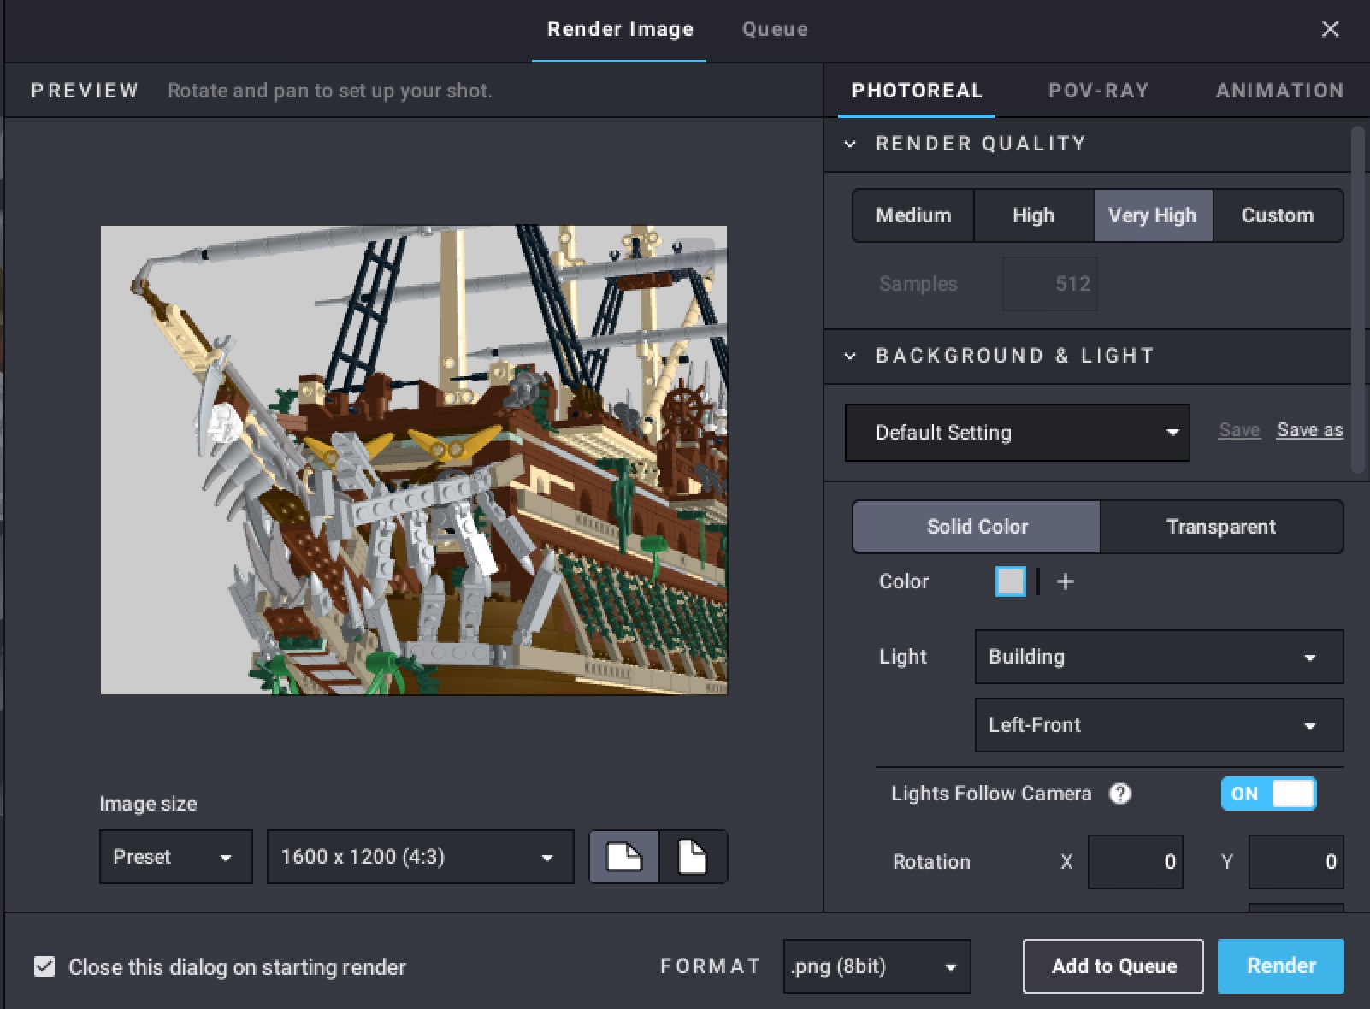1370x1009 pixels.
Task: Choose Custom render quality
Action: (x=1278, y=215)
